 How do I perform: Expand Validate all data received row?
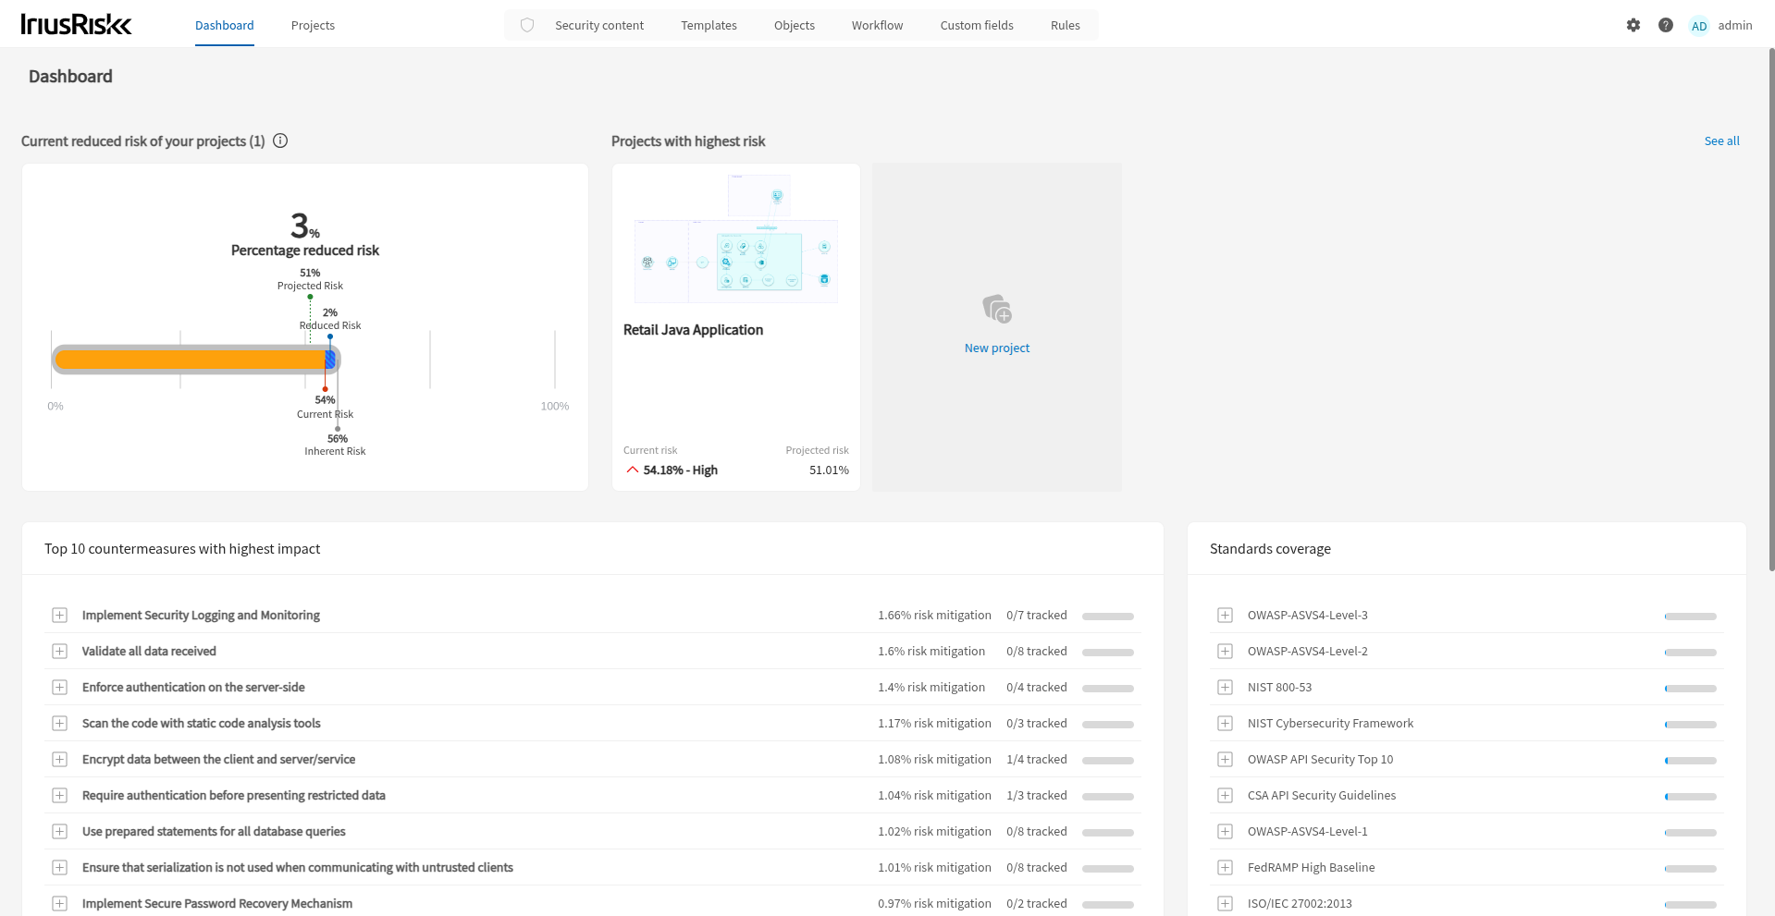click(59, 652)
